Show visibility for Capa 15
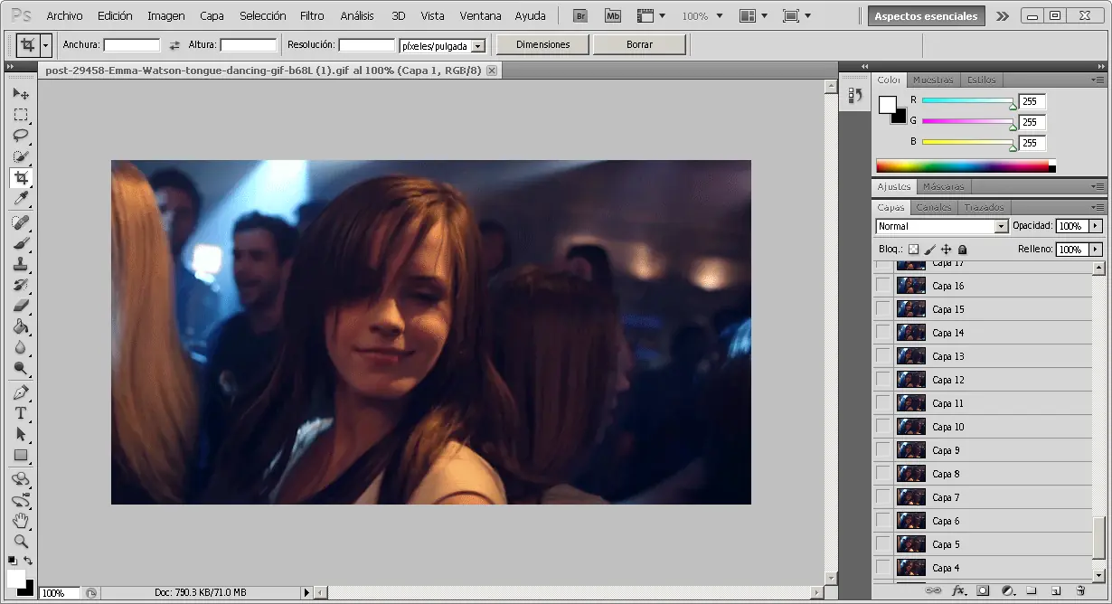Image resolution: width=1112 pixels, height=604 pixels. coord(882,309)
